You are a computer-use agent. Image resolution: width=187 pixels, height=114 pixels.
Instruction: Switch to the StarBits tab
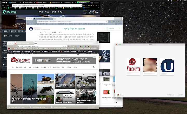pos(42,3)
